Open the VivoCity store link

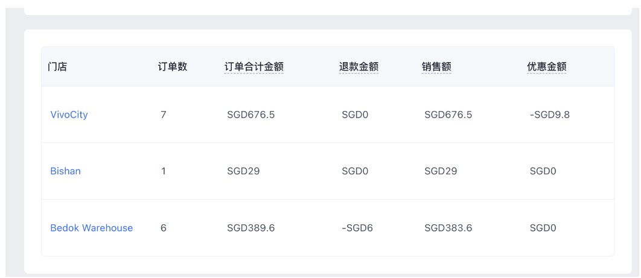[x=69, y=115]
